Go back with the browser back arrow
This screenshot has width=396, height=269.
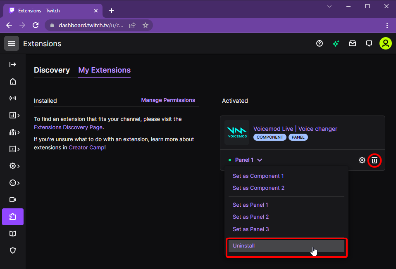pyautogui.click(x=9, y=25)
